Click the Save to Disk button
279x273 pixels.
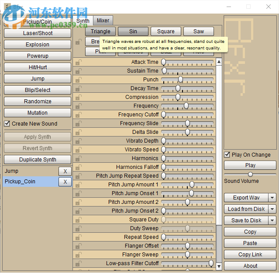[246, 220]
